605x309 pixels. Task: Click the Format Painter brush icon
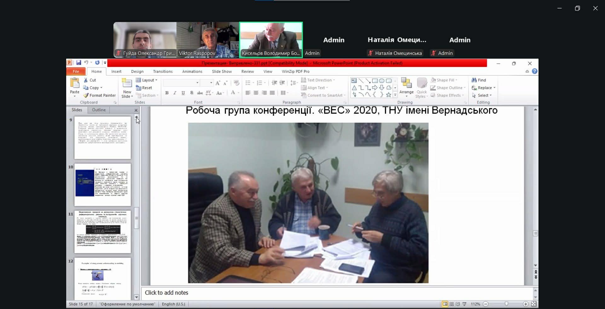86,95
